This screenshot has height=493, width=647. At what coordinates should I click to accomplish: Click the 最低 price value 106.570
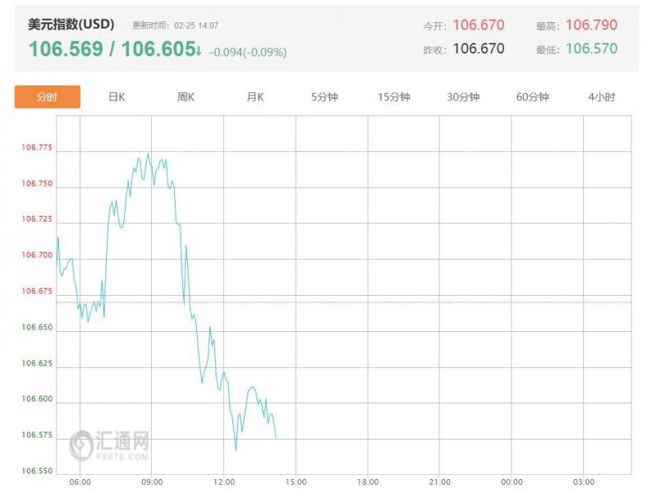(591, 49)
